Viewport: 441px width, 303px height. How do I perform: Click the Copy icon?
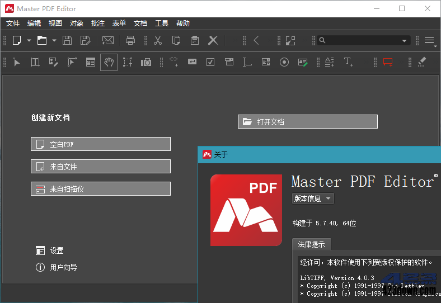point(176,40)
